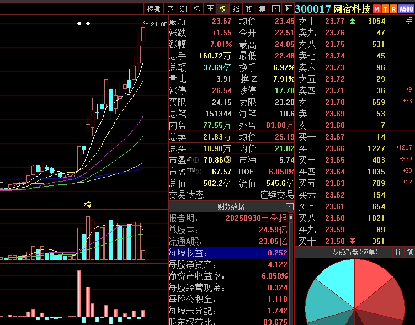Open the 棱镜 prism tool

coord(154,9)
